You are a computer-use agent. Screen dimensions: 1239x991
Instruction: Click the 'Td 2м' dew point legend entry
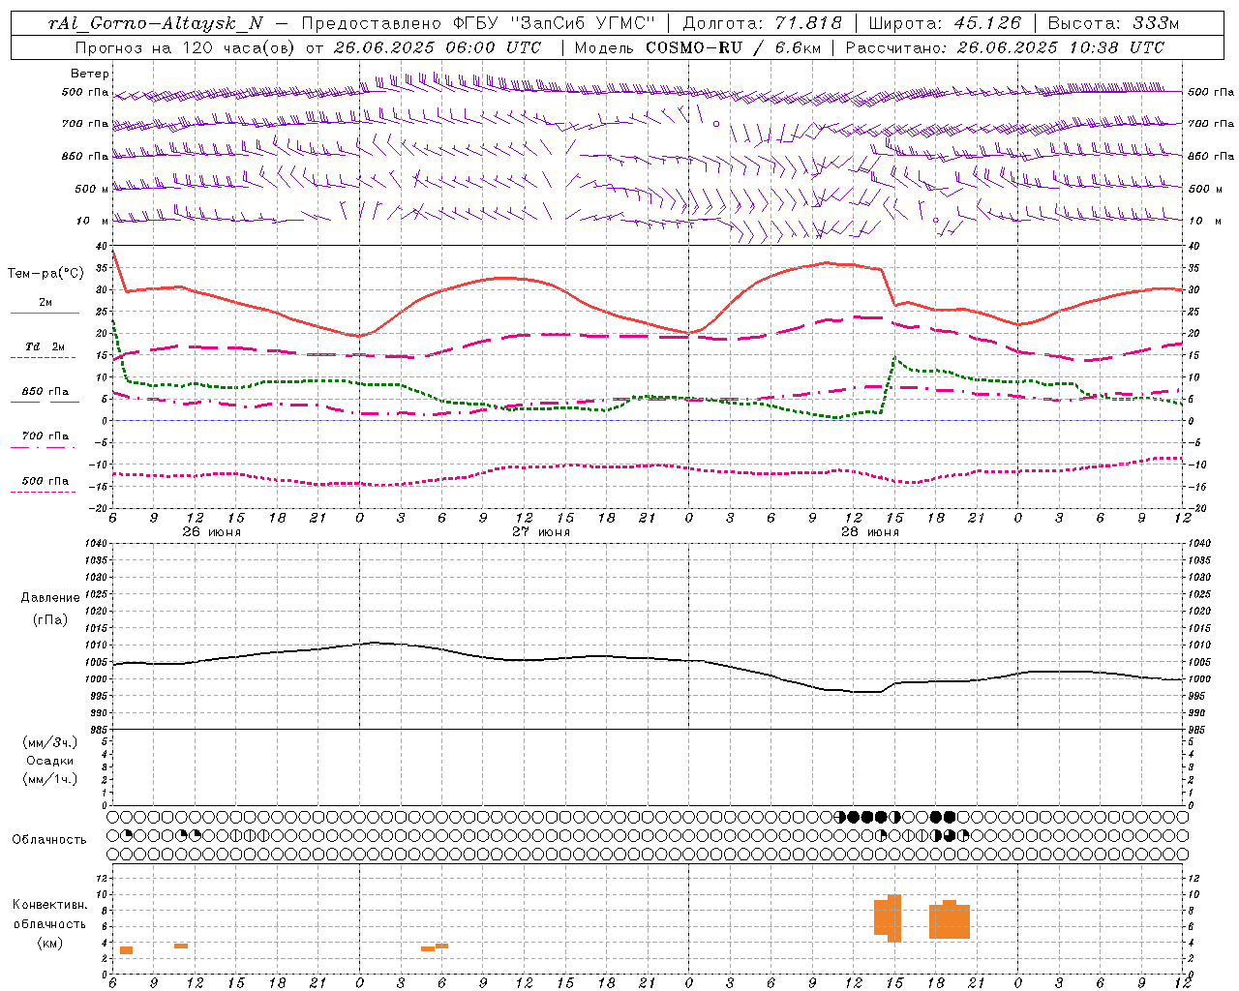point(45,346)
